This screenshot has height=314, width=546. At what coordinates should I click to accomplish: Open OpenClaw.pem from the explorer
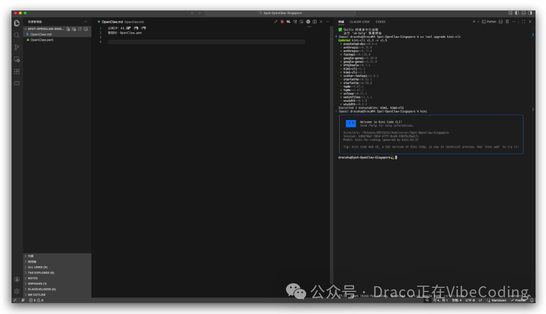click(40, 39)
